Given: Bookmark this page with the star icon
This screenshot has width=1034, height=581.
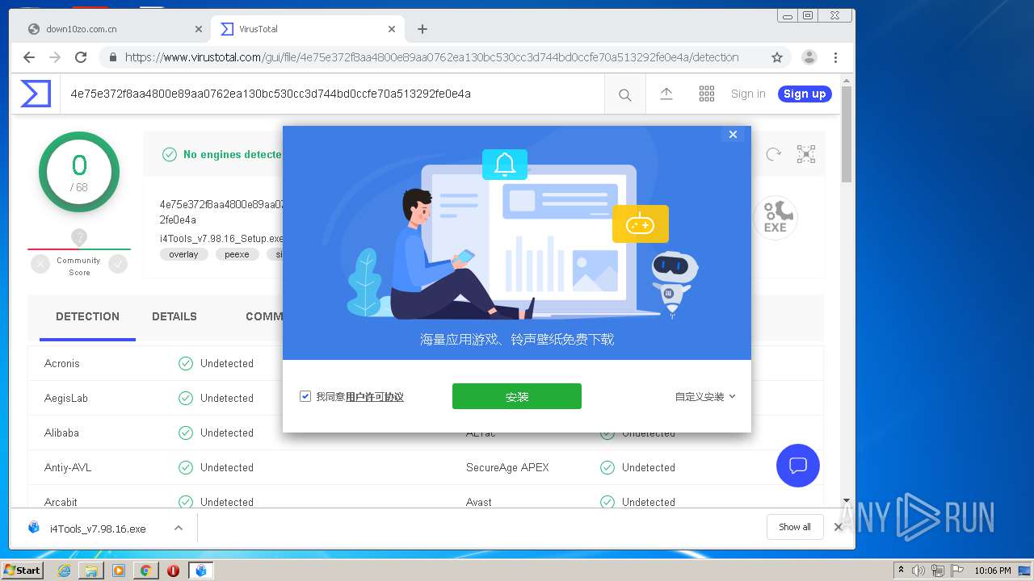Looking at the screenshot, I should pos(777,57).
